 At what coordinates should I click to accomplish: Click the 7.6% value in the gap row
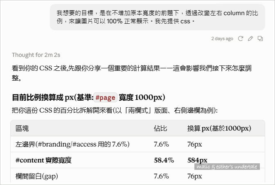161,176
